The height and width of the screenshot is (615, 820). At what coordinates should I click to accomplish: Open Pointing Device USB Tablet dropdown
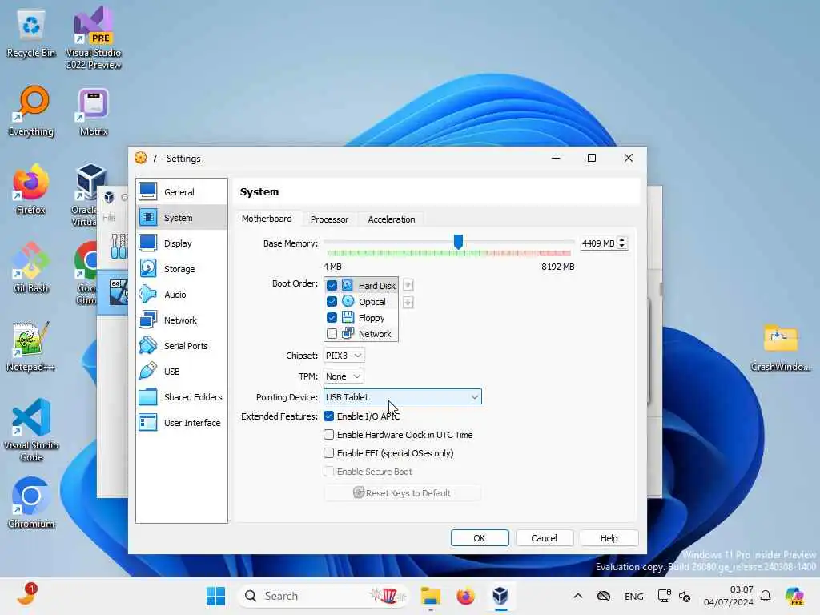[402, 397]
